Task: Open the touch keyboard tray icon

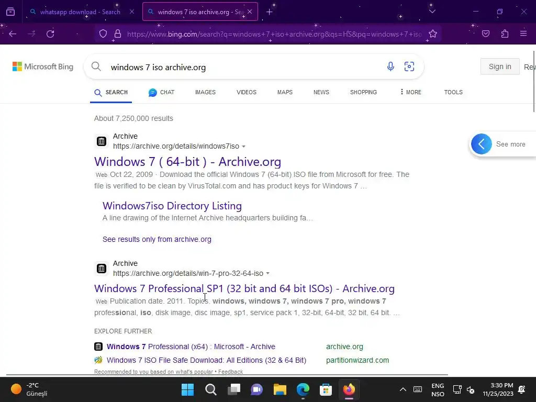Action: point(417,389)
